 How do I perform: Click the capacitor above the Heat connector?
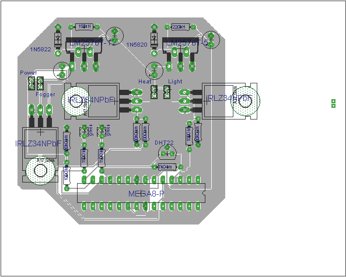tap(154, 71)
